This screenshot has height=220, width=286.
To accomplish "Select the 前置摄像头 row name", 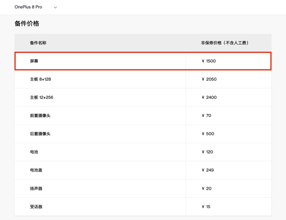I will [40, 116].
